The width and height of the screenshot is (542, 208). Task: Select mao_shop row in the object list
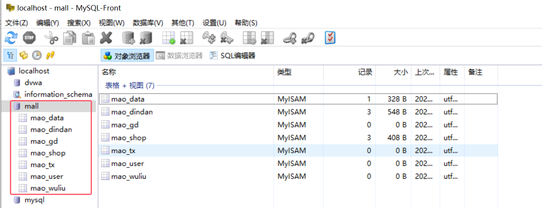pyautogui.click(x=299, y=138)
